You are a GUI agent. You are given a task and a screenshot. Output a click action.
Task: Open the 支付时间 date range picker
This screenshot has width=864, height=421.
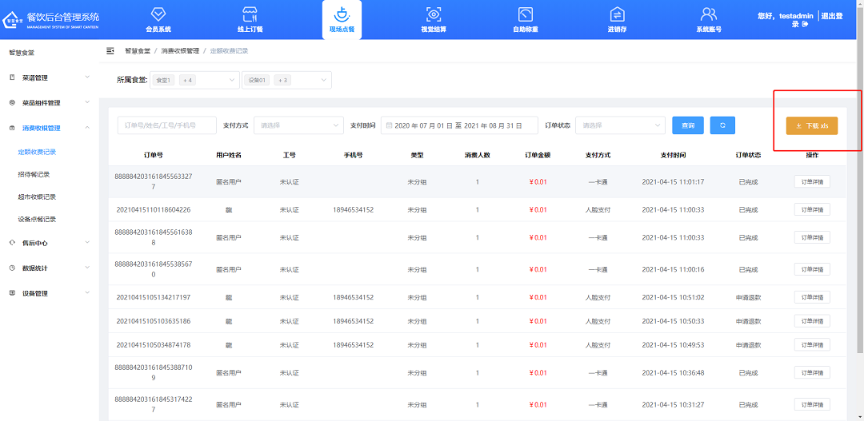point(459,125)
